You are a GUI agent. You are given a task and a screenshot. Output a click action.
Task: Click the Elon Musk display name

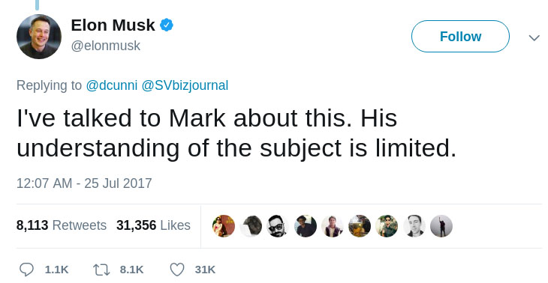click(x=113, y=25)
